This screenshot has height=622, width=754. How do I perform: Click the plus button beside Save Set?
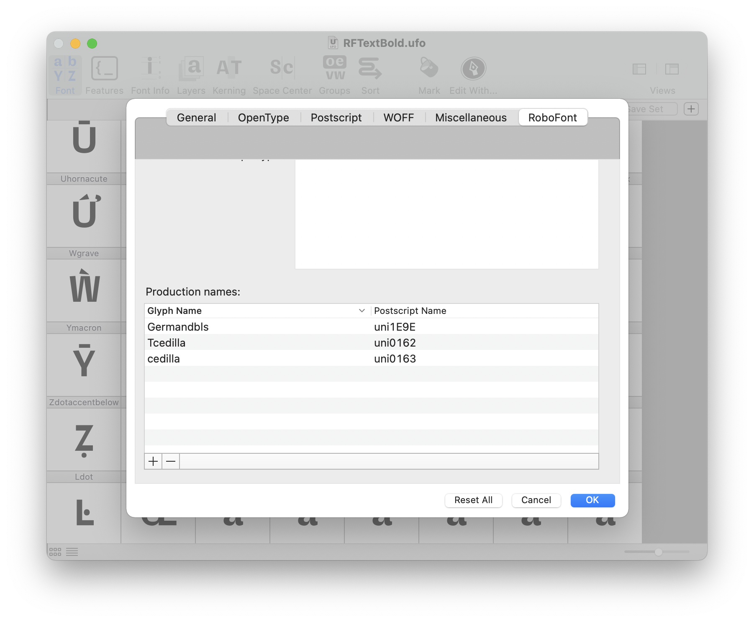coord(691,109)
